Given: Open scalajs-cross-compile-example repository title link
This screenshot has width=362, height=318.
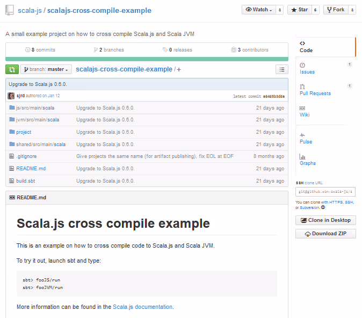Looking at the screenshot, I should [99, 10].
